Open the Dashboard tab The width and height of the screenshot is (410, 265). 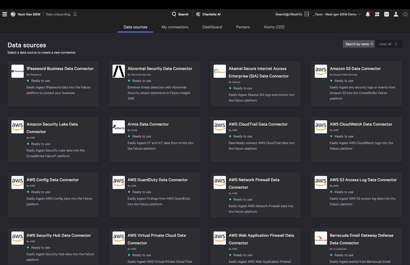[212, 27]
